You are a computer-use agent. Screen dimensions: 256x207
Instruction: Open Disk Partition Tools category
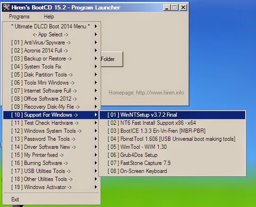click(x=51, y=75)
